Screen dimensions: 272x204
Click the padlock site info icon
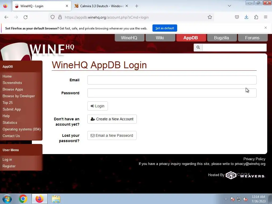(x=60, y=17)
